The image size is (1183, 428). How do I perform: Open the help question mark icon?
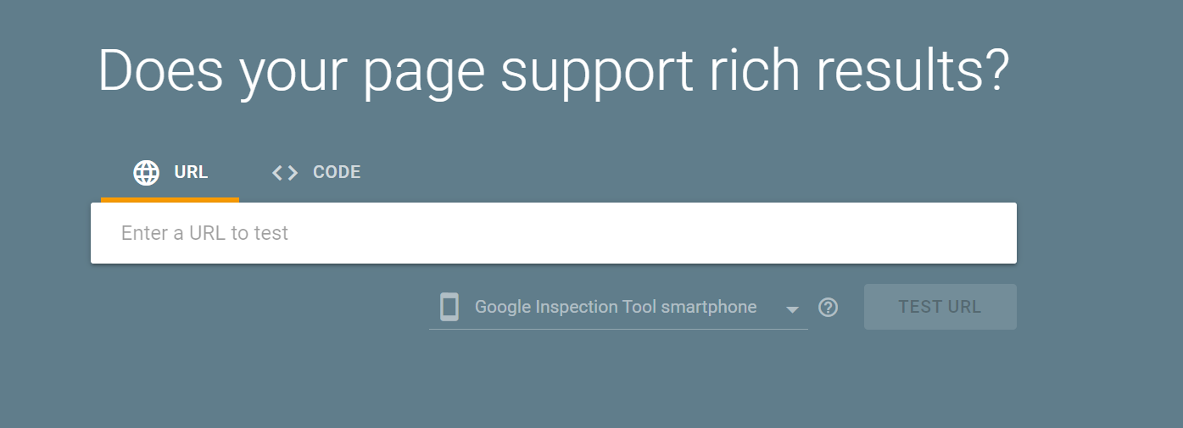pos(829,308)
